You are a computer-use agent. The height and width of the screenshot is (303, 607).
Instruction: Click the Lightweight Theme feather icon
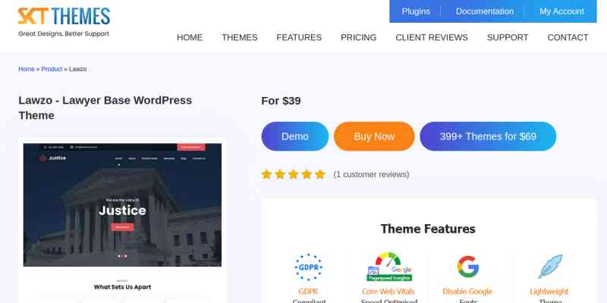pos(549,267)
